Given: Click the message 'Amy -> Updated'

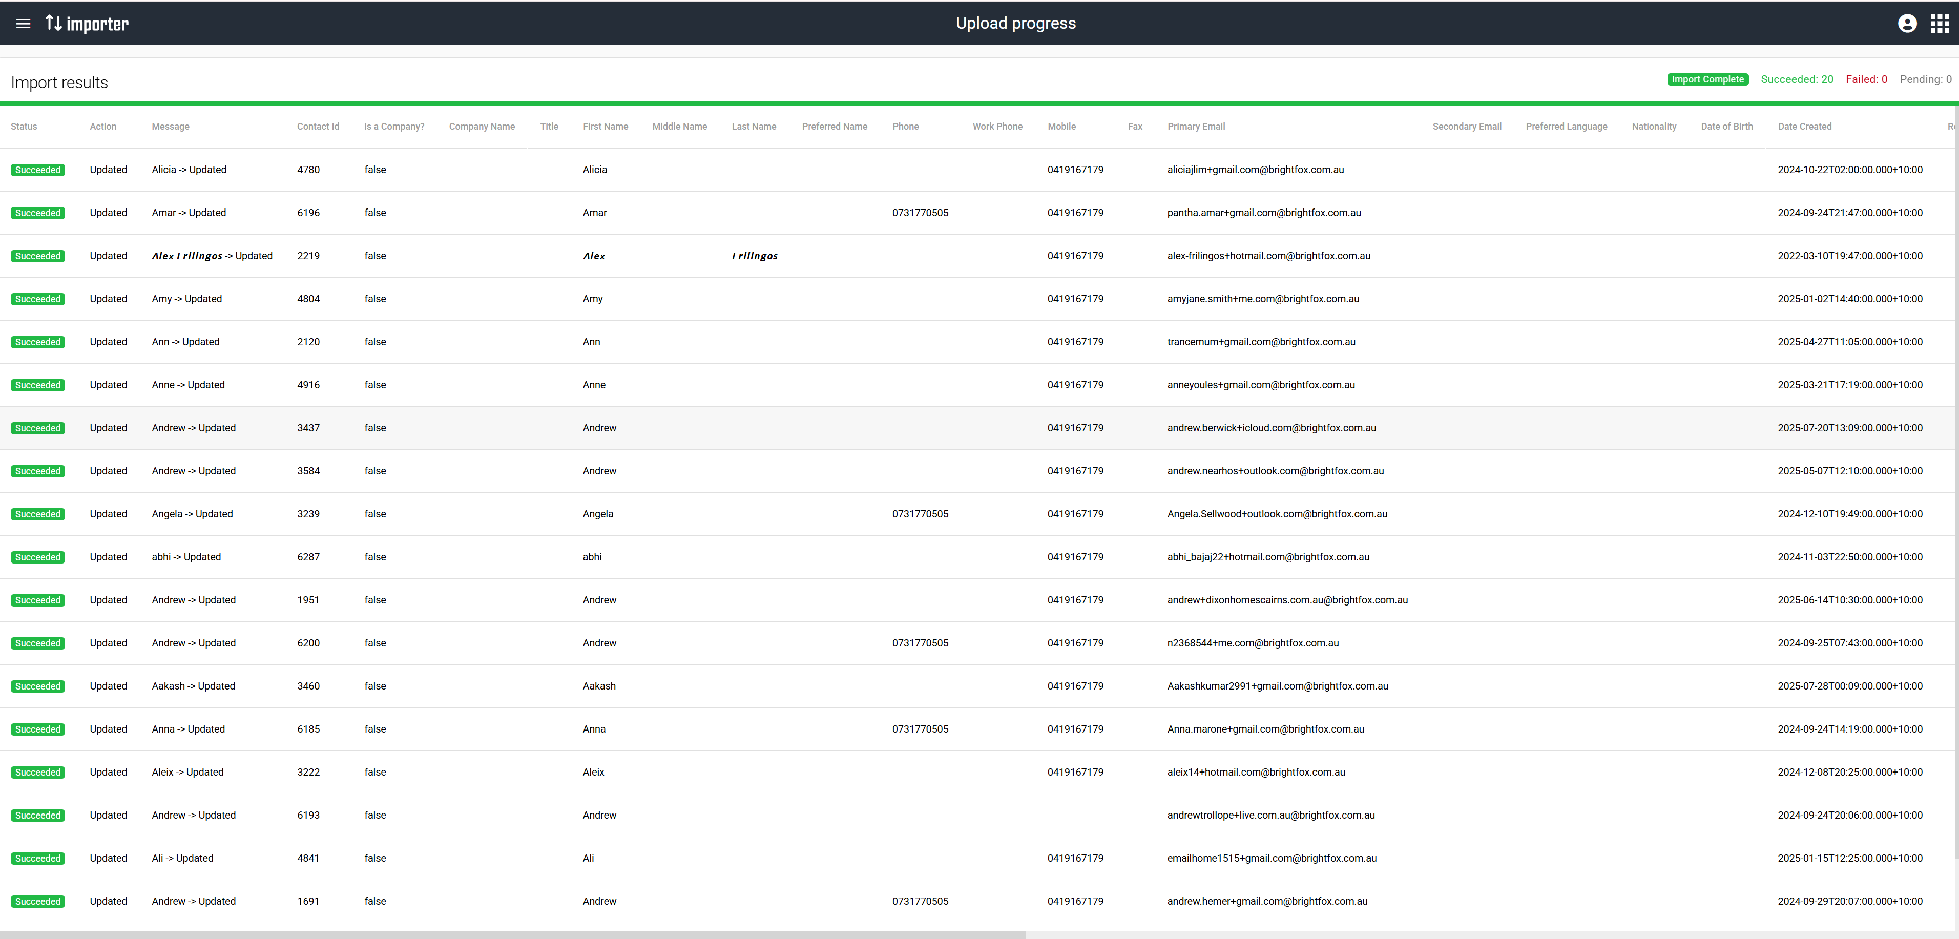Looking at the screenshot, I should click(x=186, y=299).
